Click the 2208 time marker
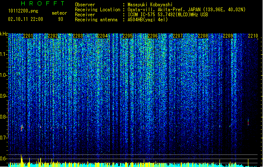Viewport: 263px width, 167px height. pyautogui.click(x=203, y=36)
